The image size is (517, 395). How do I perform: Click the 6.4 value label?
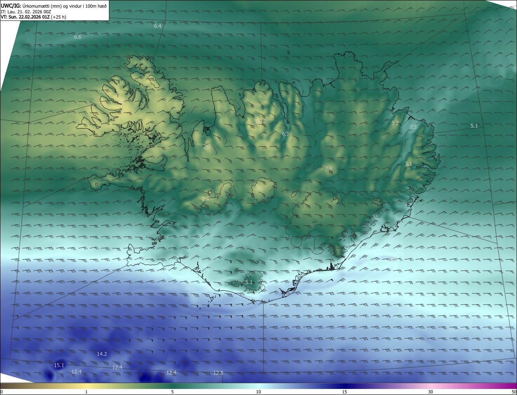click(x=158, y=26)
